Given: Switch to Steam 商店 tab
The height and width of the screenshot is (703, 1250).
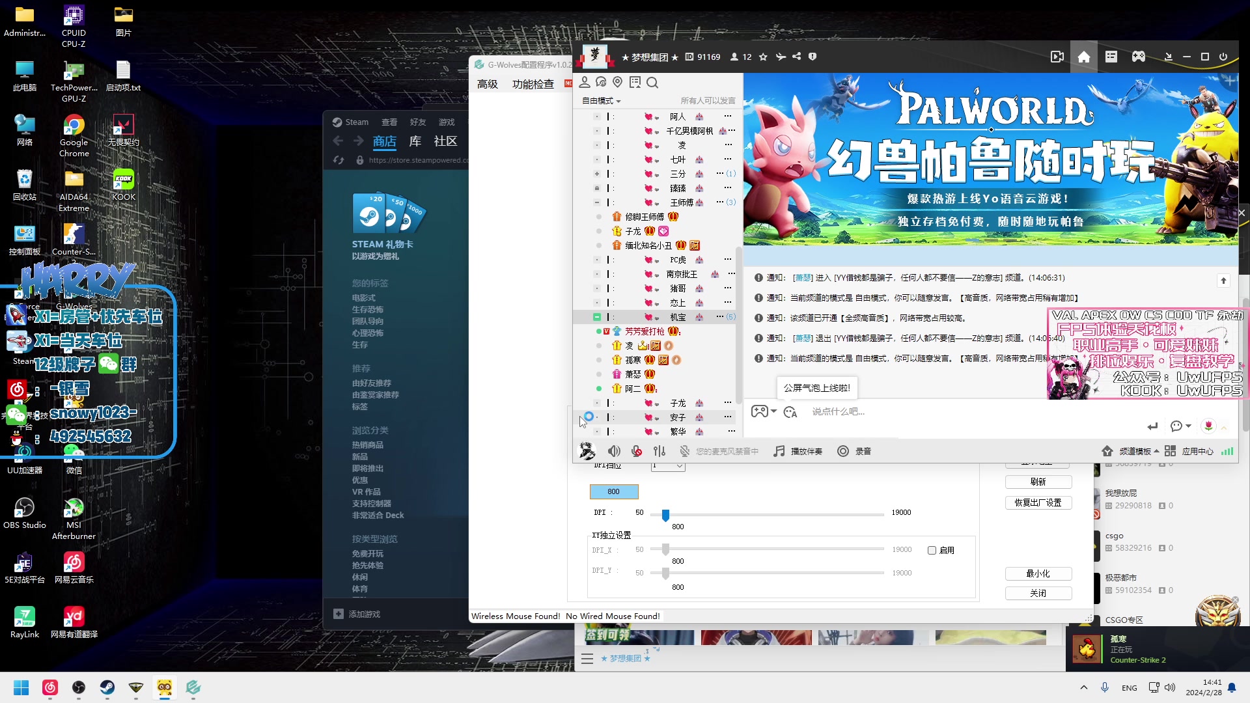Looking at the screenshot, I should point(385,141).
